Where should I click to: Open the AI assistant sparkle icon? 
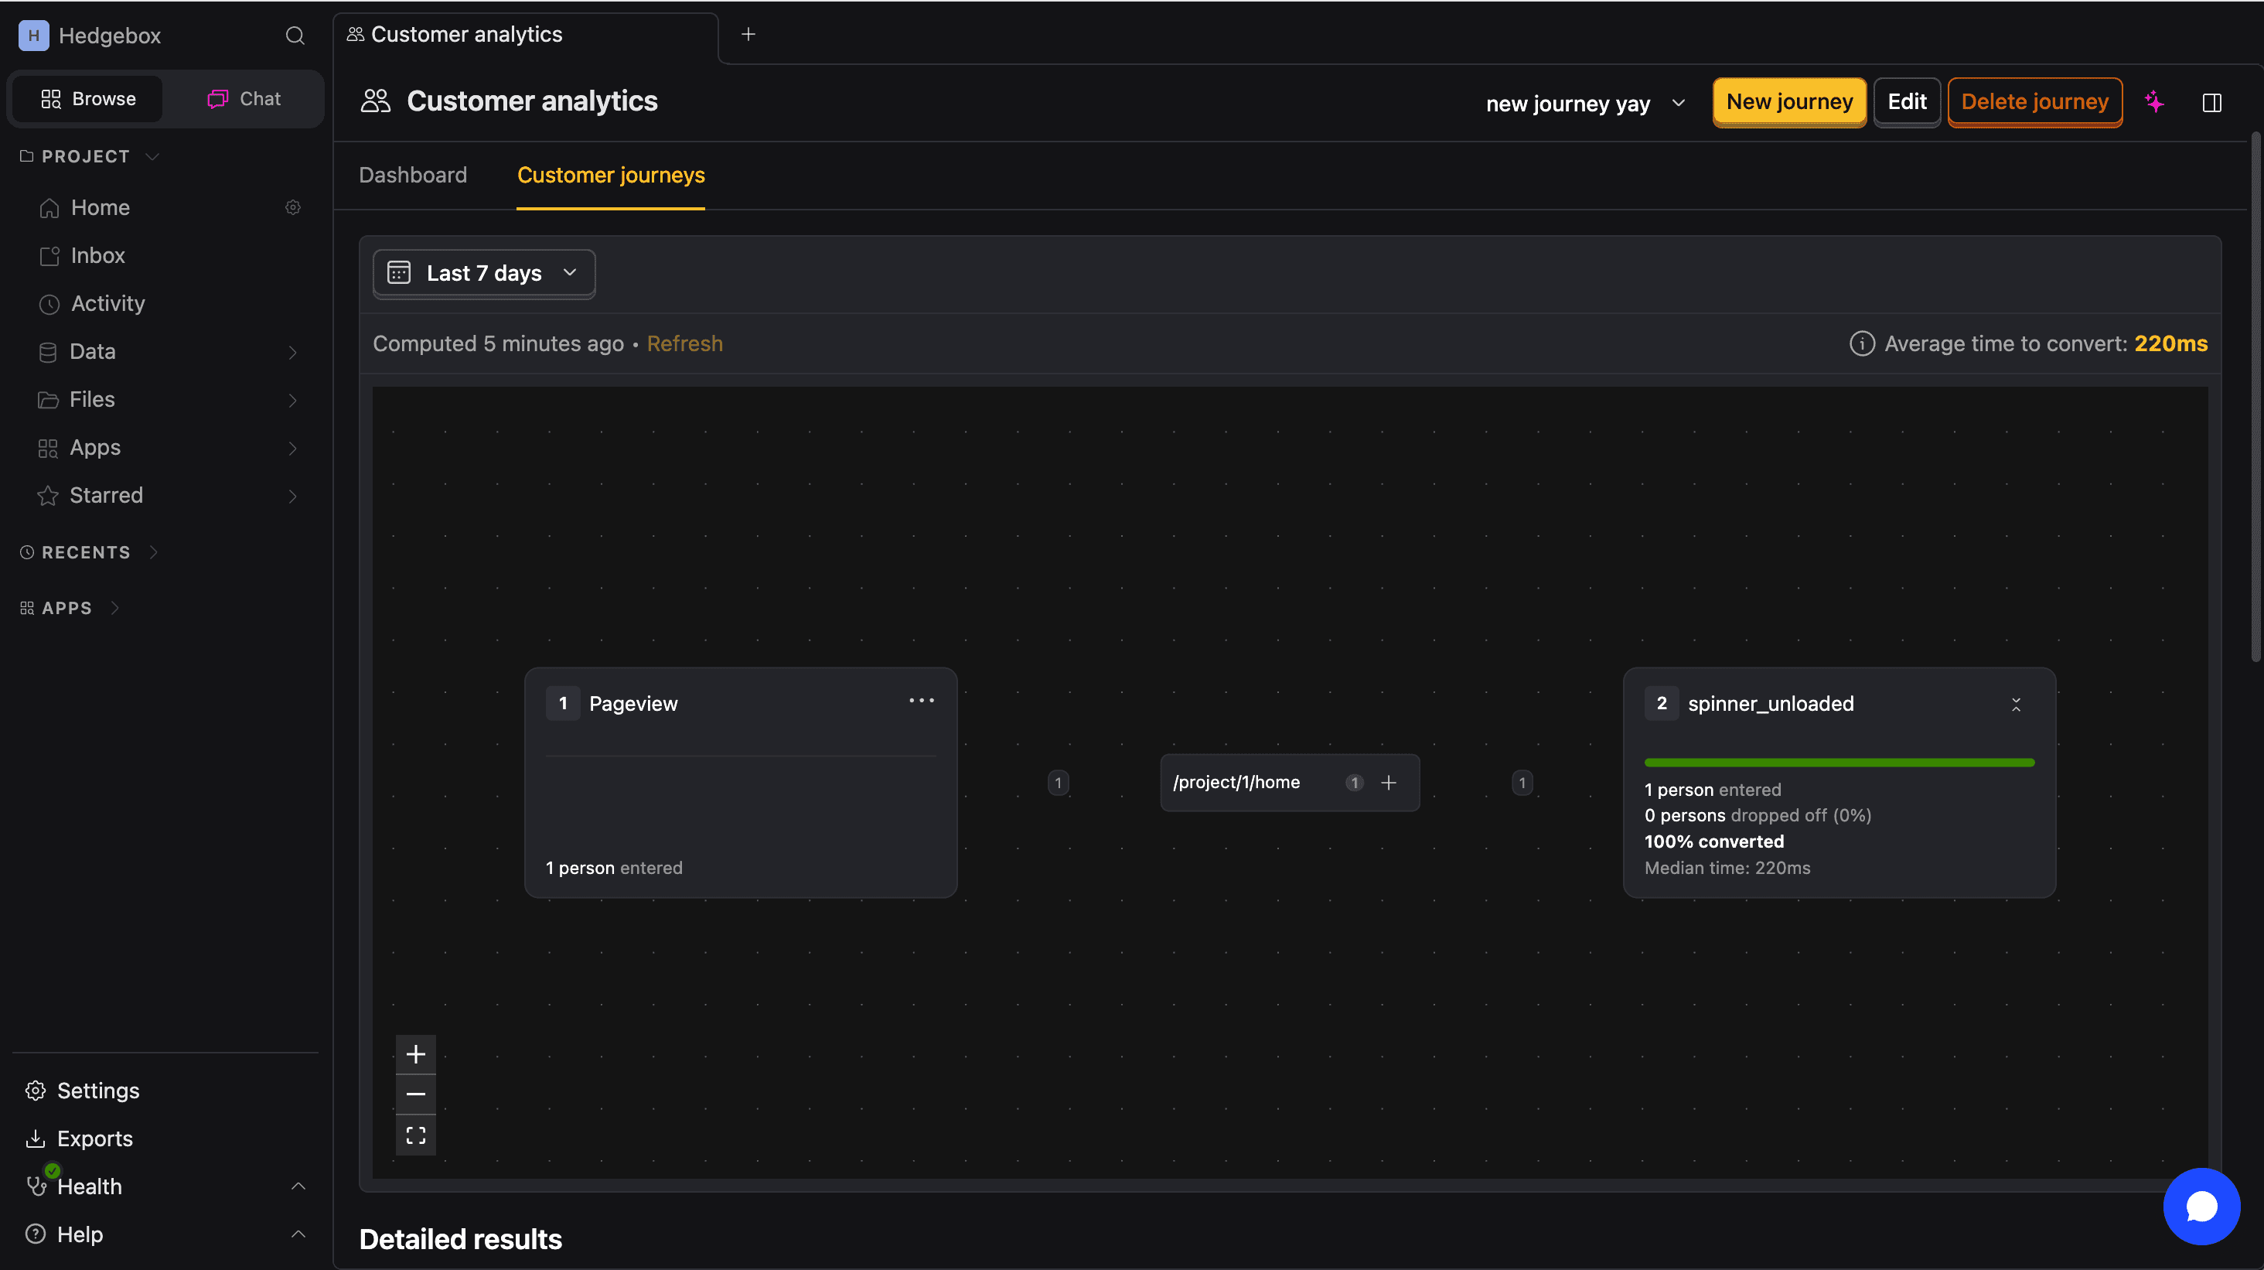[x=2155, y=102]
